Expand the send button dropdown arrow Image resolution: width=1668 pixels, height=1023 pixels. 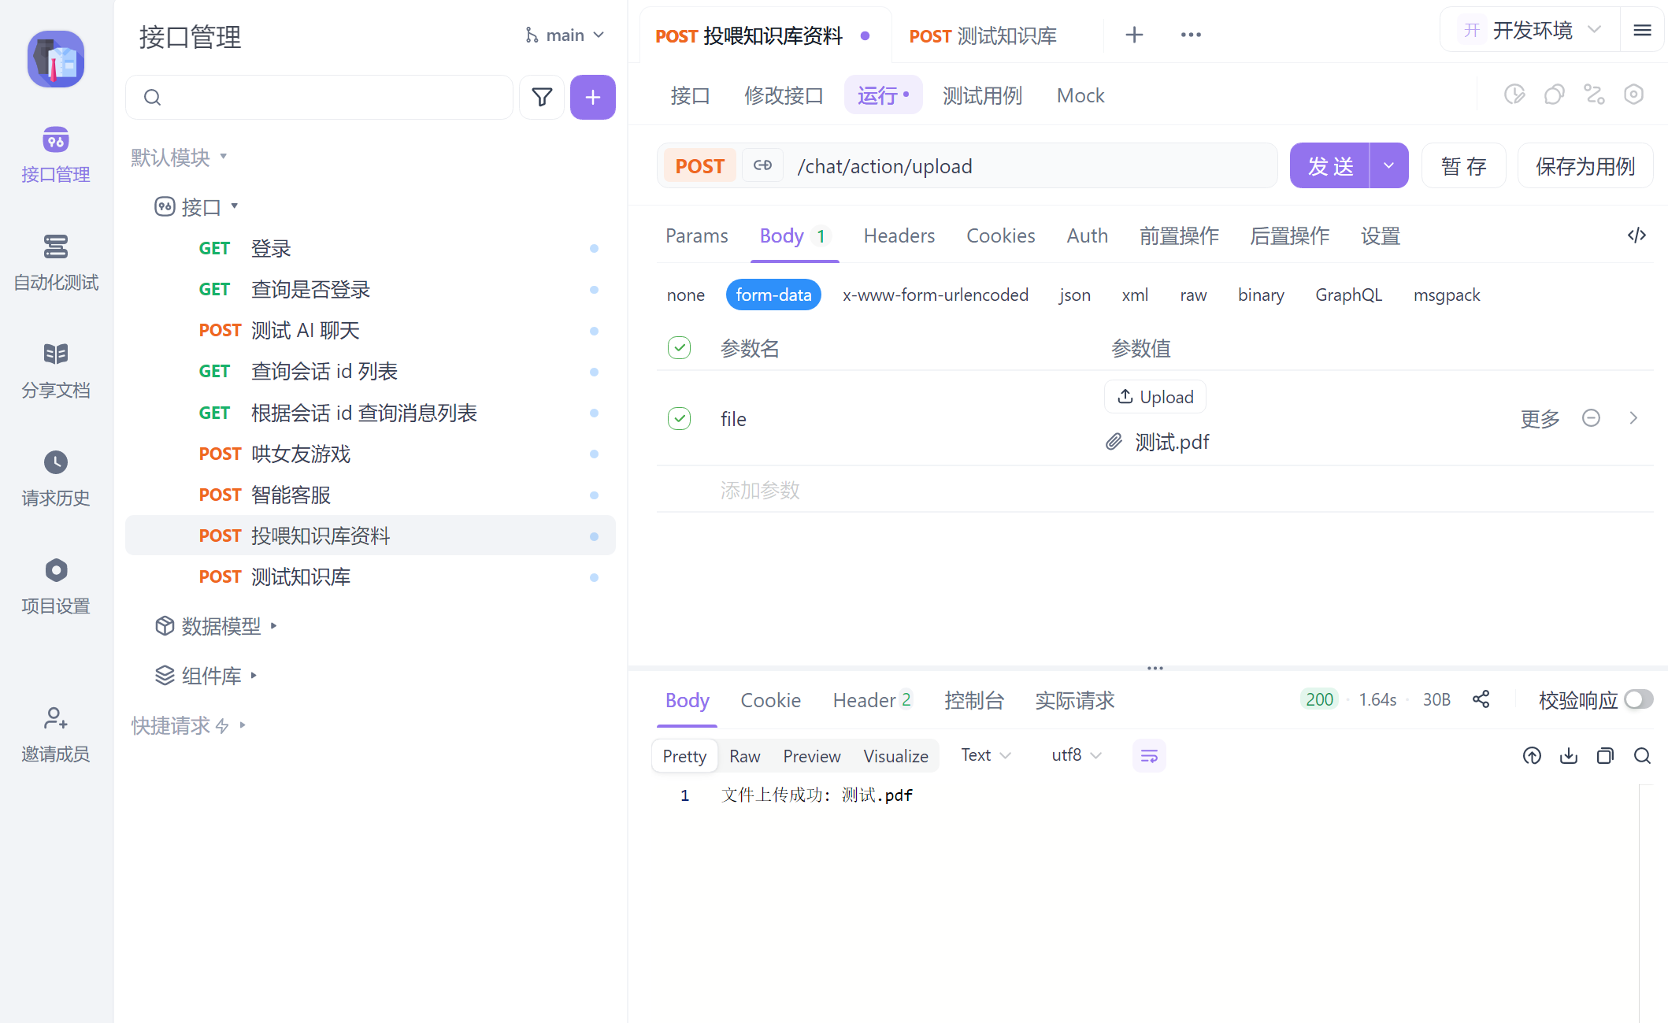tap(1388, 165)
